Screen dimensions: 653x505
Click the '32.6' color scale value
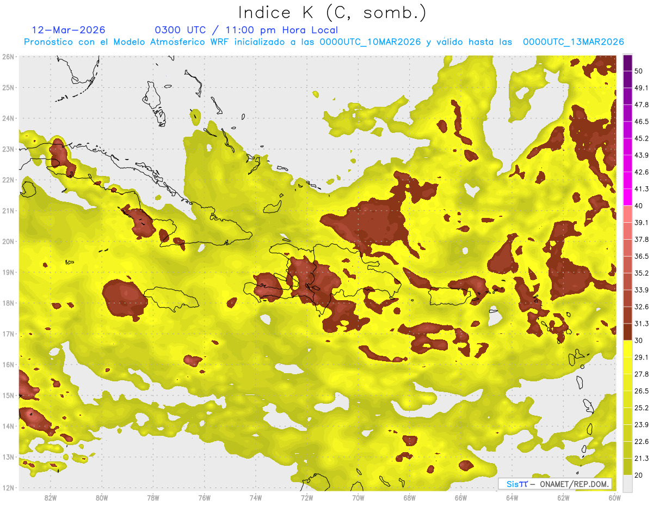point(641,307)
